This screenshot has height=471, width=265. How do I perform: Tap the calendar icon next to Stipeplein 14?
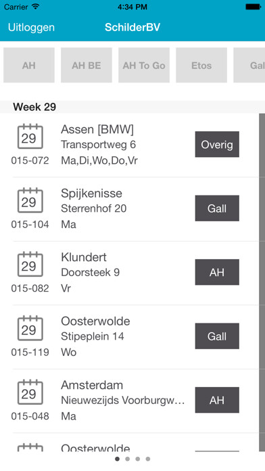click(30, 328)
